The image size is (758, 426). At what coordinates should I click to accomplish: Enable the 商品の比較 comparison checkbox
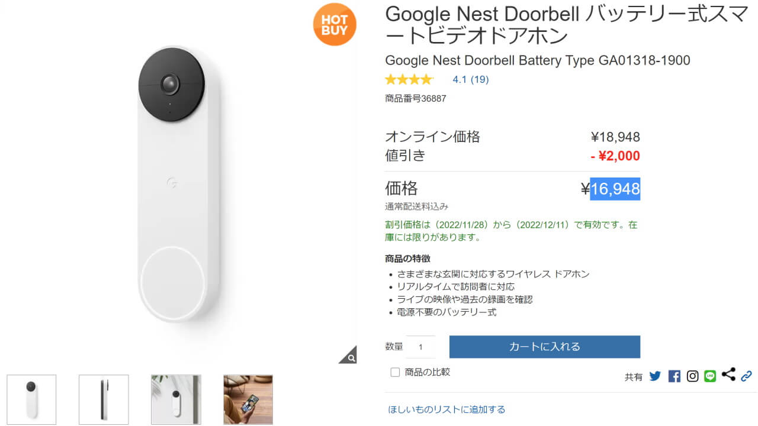coord(394,372)
